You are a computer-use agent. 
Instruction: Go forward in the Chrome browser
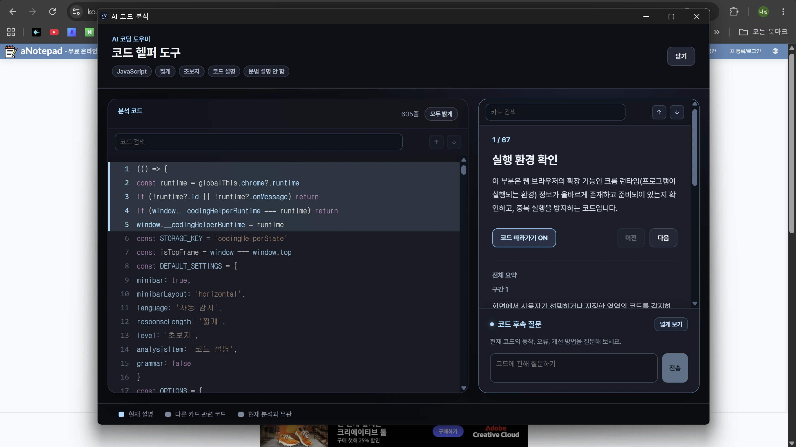32,12
